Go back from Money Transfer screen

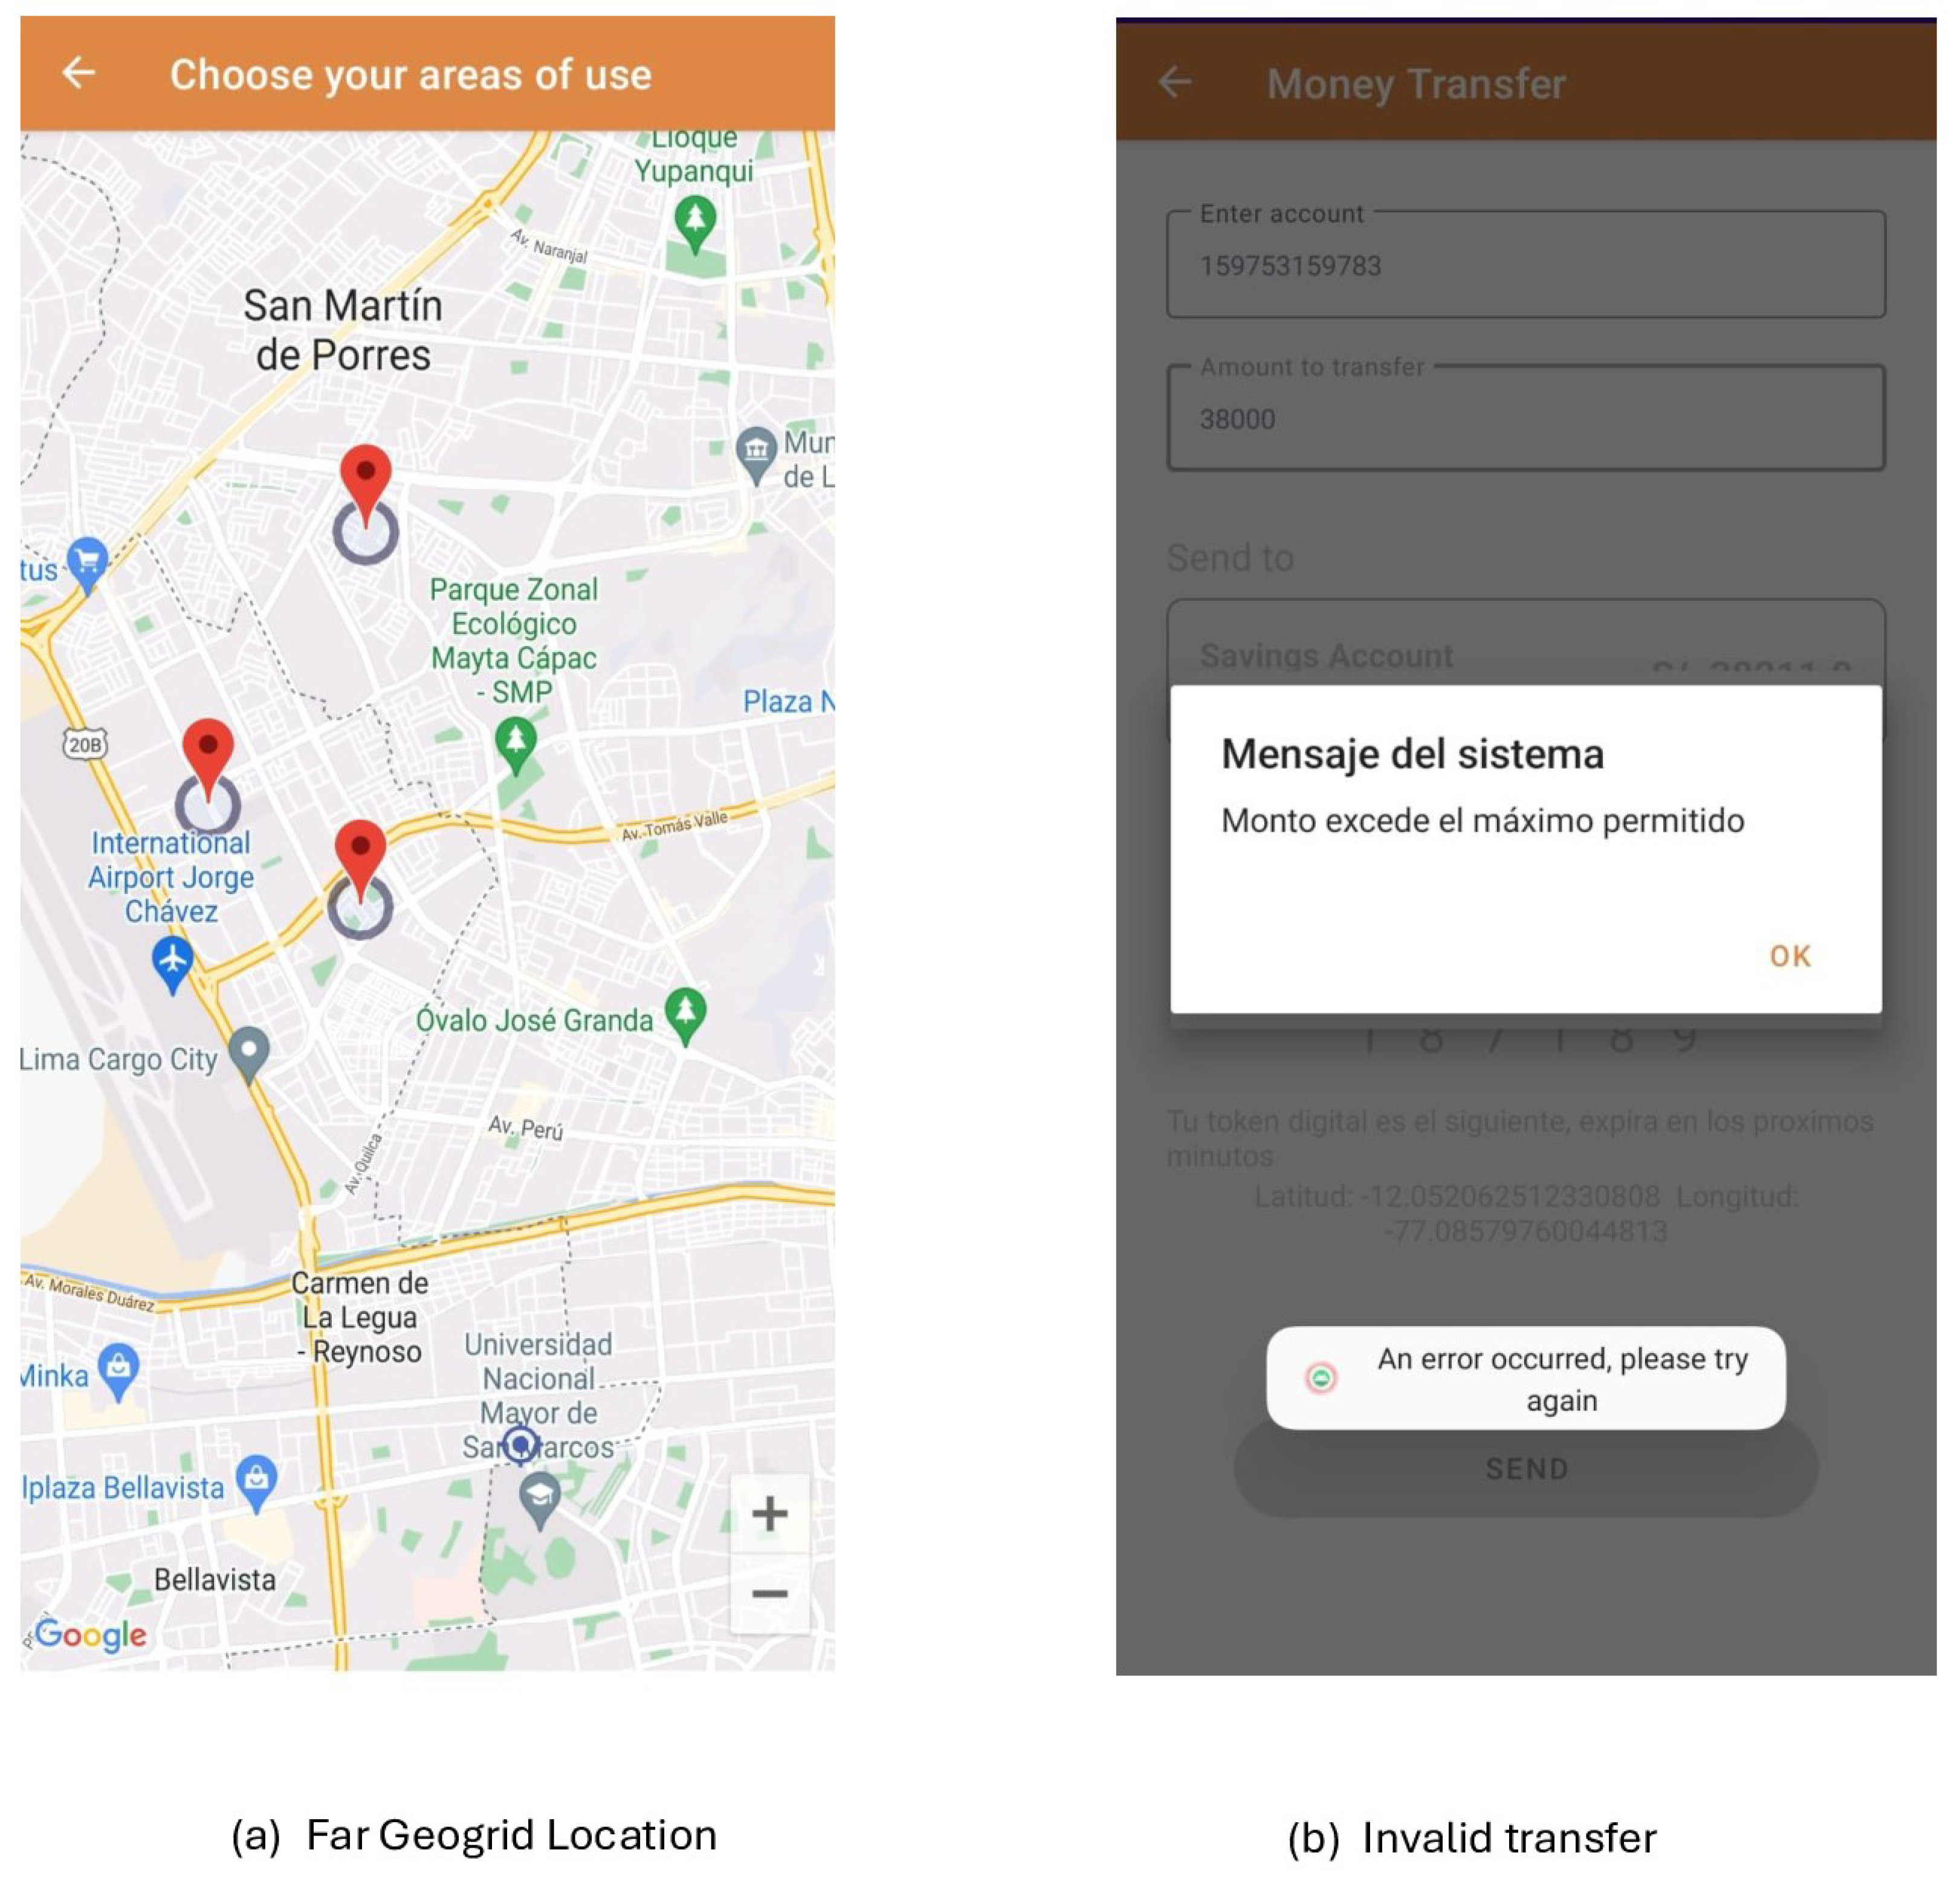coord(1174,82)
